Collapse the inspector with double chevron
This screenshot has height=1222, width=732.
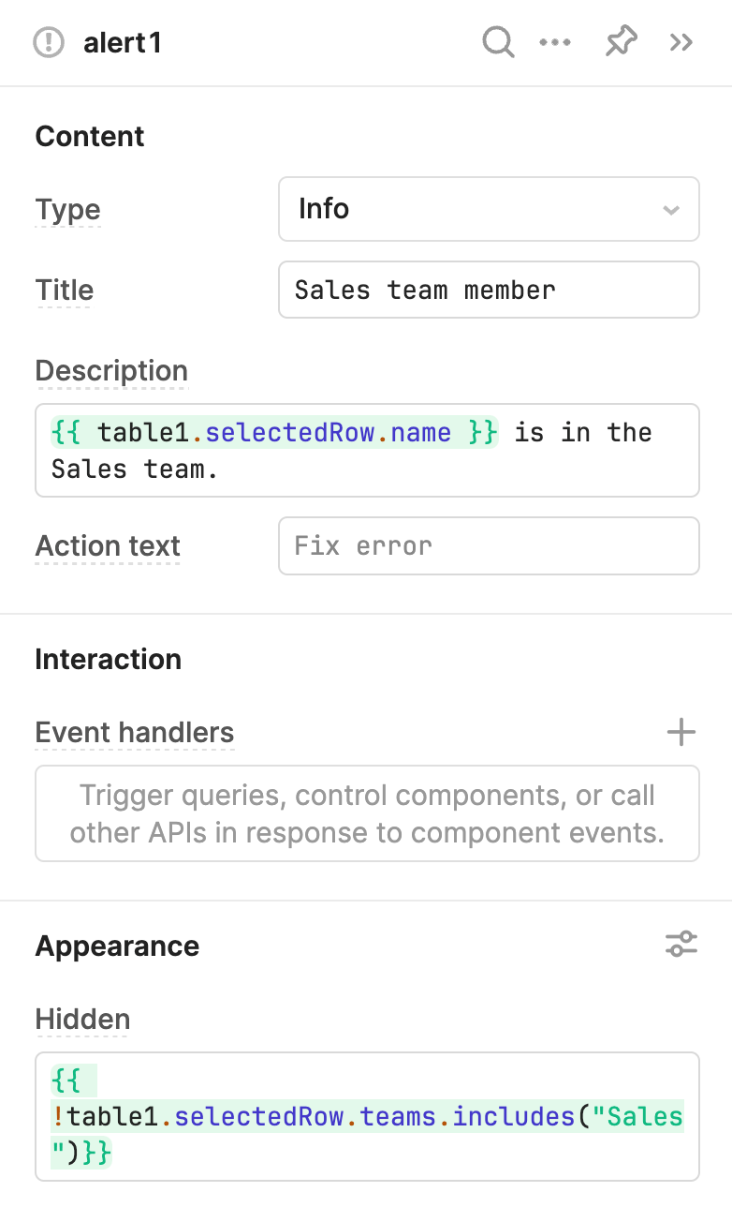(x=681, y=42)
